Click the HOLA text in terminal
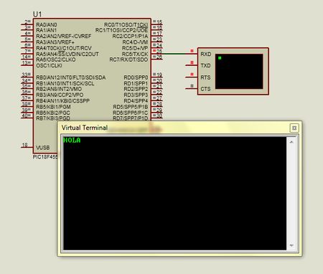The height and width of the screenshot is (274, 323). [72, 140]
